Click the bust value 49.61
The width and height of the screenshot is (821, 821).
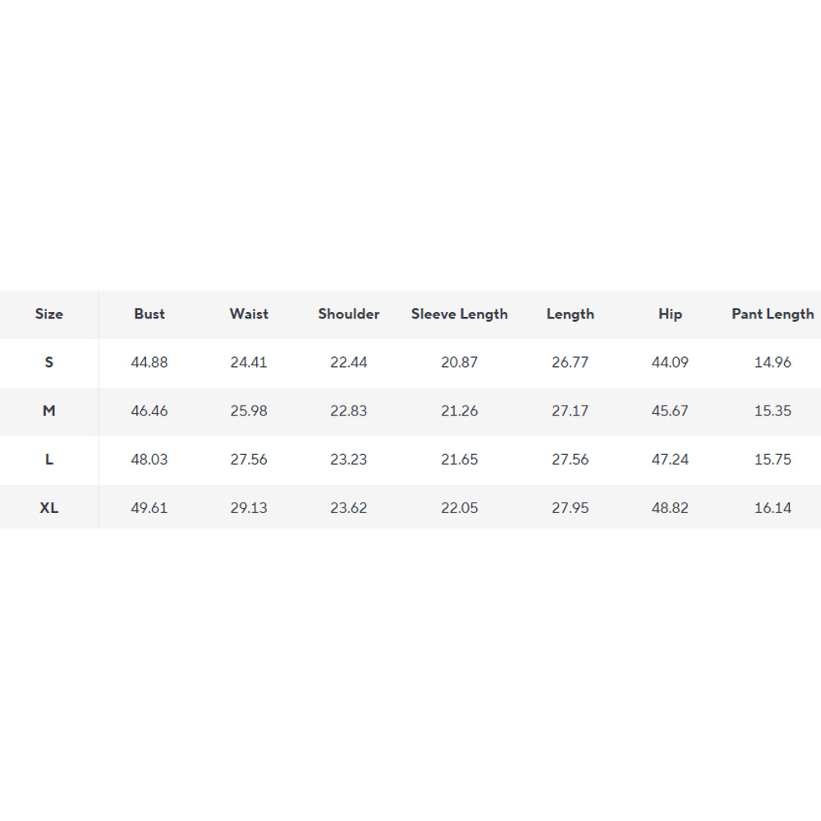point(149,507)
